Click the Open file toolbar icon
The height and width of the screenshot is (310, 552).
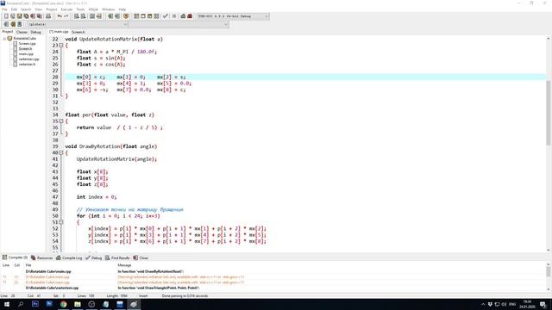13,16
